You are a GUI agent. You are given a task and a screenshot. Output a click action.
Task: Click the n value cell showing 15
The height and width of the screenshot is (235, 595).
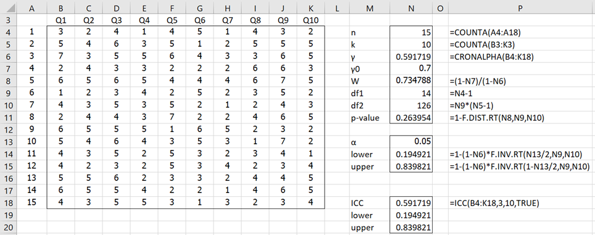pyautogui.click(x=411, y=33)
